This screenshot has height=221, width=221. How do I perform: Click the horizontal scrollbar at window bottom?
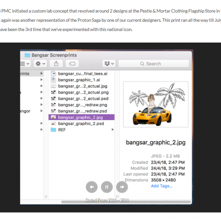[125, 201]
